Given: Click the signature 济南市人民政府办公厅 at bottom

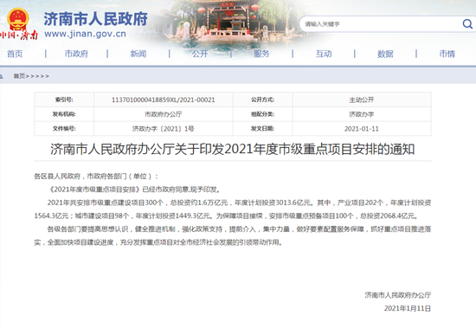Looking at the screenshot, I should 398,295.
